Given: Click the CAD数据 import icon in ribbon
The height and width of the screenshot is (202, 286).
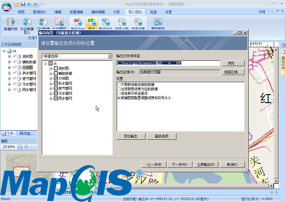Looking at the screenshot, I should [43, 22].
